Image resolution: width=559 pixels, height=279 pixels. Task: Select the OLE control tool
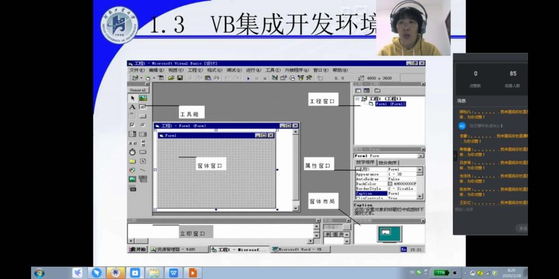click(x=132, y=188)
